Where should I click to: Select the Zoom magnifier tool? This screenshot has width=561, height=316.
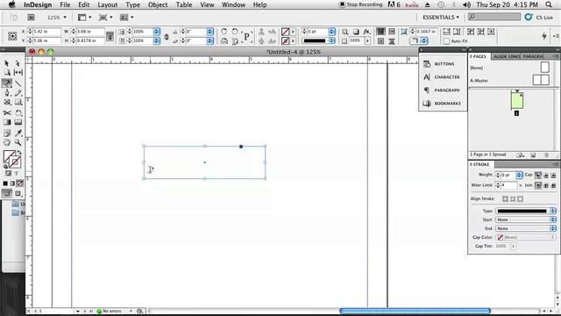[x=18, y=142]
